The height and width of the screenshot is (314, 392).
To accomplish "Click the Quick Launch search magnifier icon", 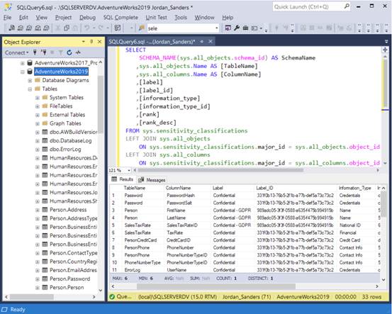I will click(347, 6).
